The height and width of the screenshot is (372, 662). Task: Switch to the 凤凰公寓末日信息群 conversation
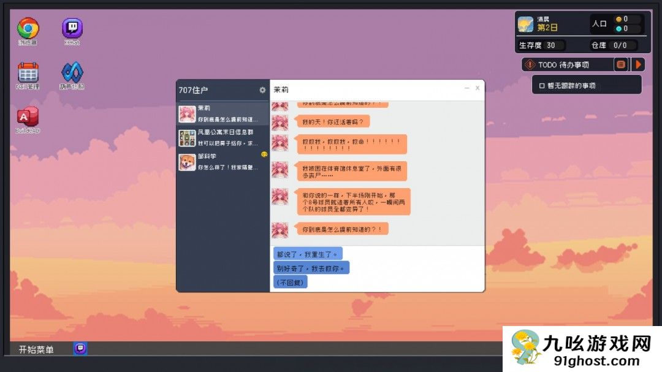pyautogui.click(x=223, y=135)
